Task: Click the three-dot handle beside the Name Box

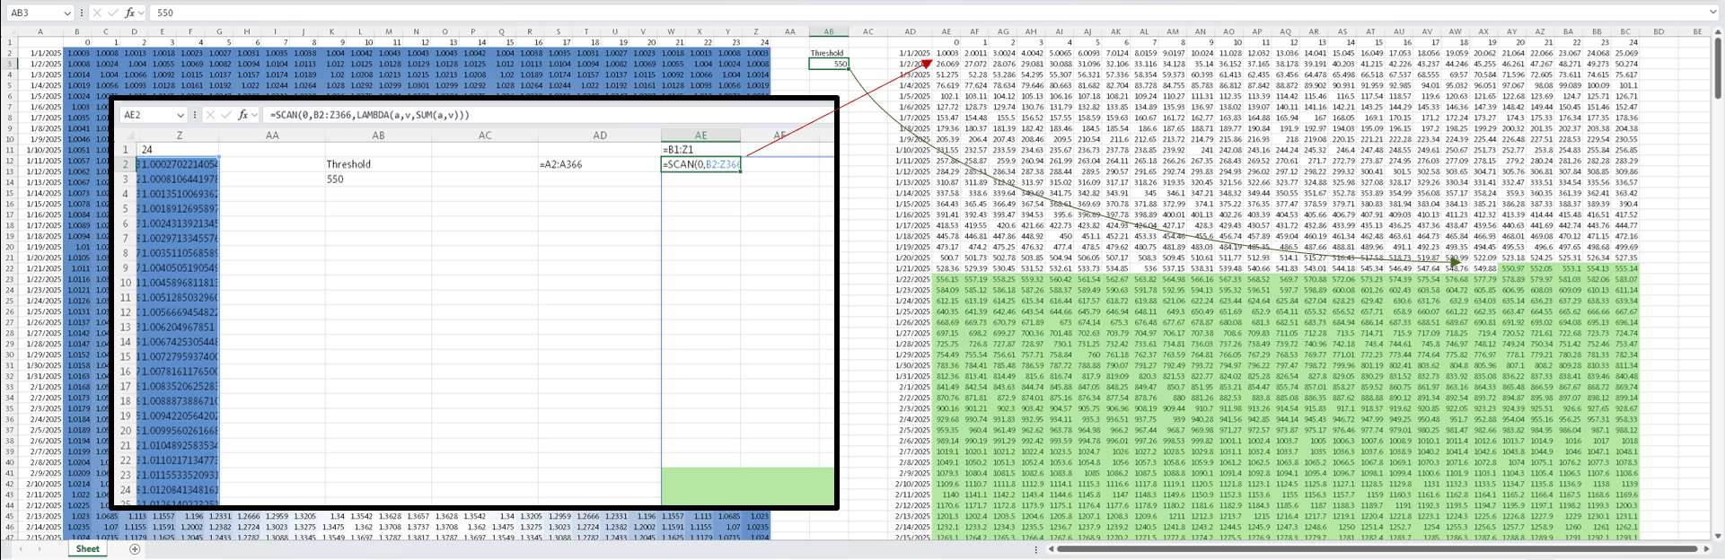Action: [82, 13]
